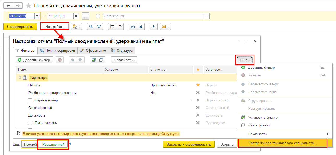The width and height of the screenshot is (336, 155).
Task: Switch to the Структура tab
Action: tap(122, 50)
